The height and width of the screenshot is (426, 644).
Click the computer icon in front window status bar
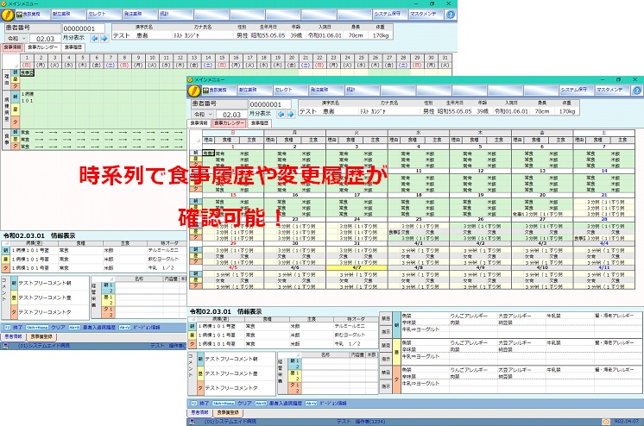click(192, 422)
